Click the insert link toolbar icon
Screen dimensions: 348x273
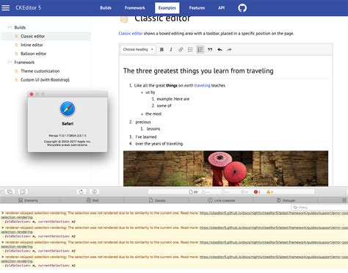click(x=181, y=50)
